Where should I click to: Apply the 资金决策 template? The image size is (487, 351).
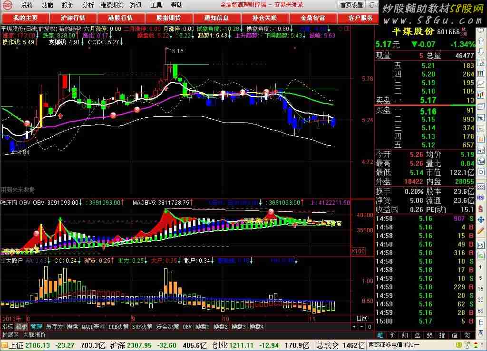168,326
